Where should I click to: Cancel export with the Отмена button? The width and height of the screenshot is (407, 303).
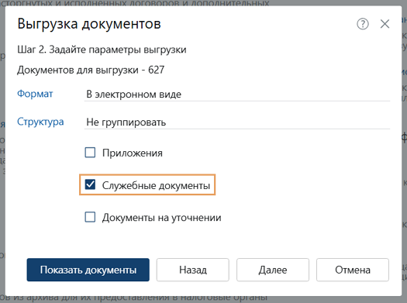(353, 270)
